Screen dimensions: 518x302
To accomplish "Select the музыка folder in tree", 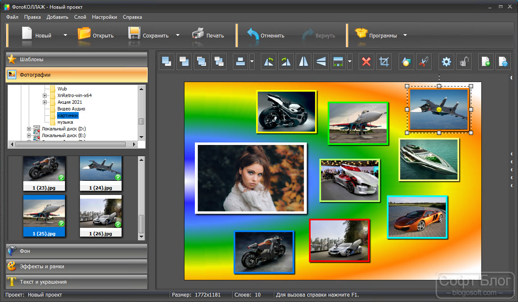I will [x=65, y=122].
